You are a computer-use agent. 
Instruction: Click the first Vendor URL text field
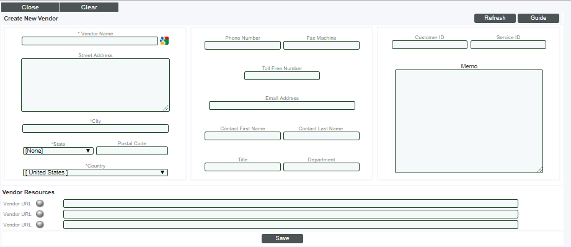[x=291, y=204]
